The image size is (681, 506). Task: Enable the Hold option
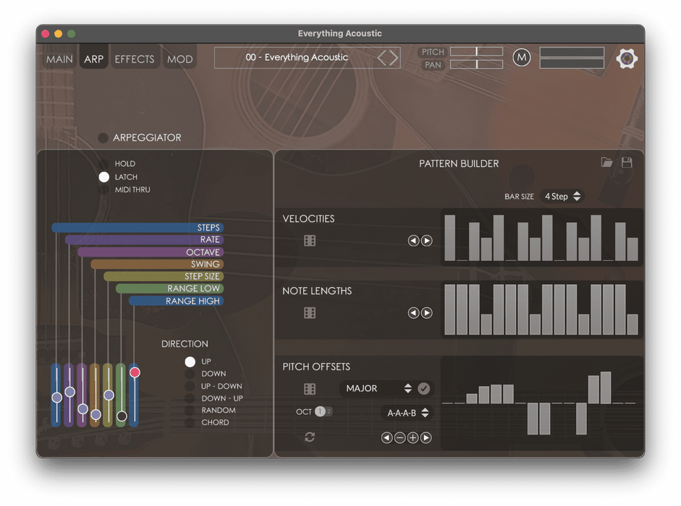104,164
